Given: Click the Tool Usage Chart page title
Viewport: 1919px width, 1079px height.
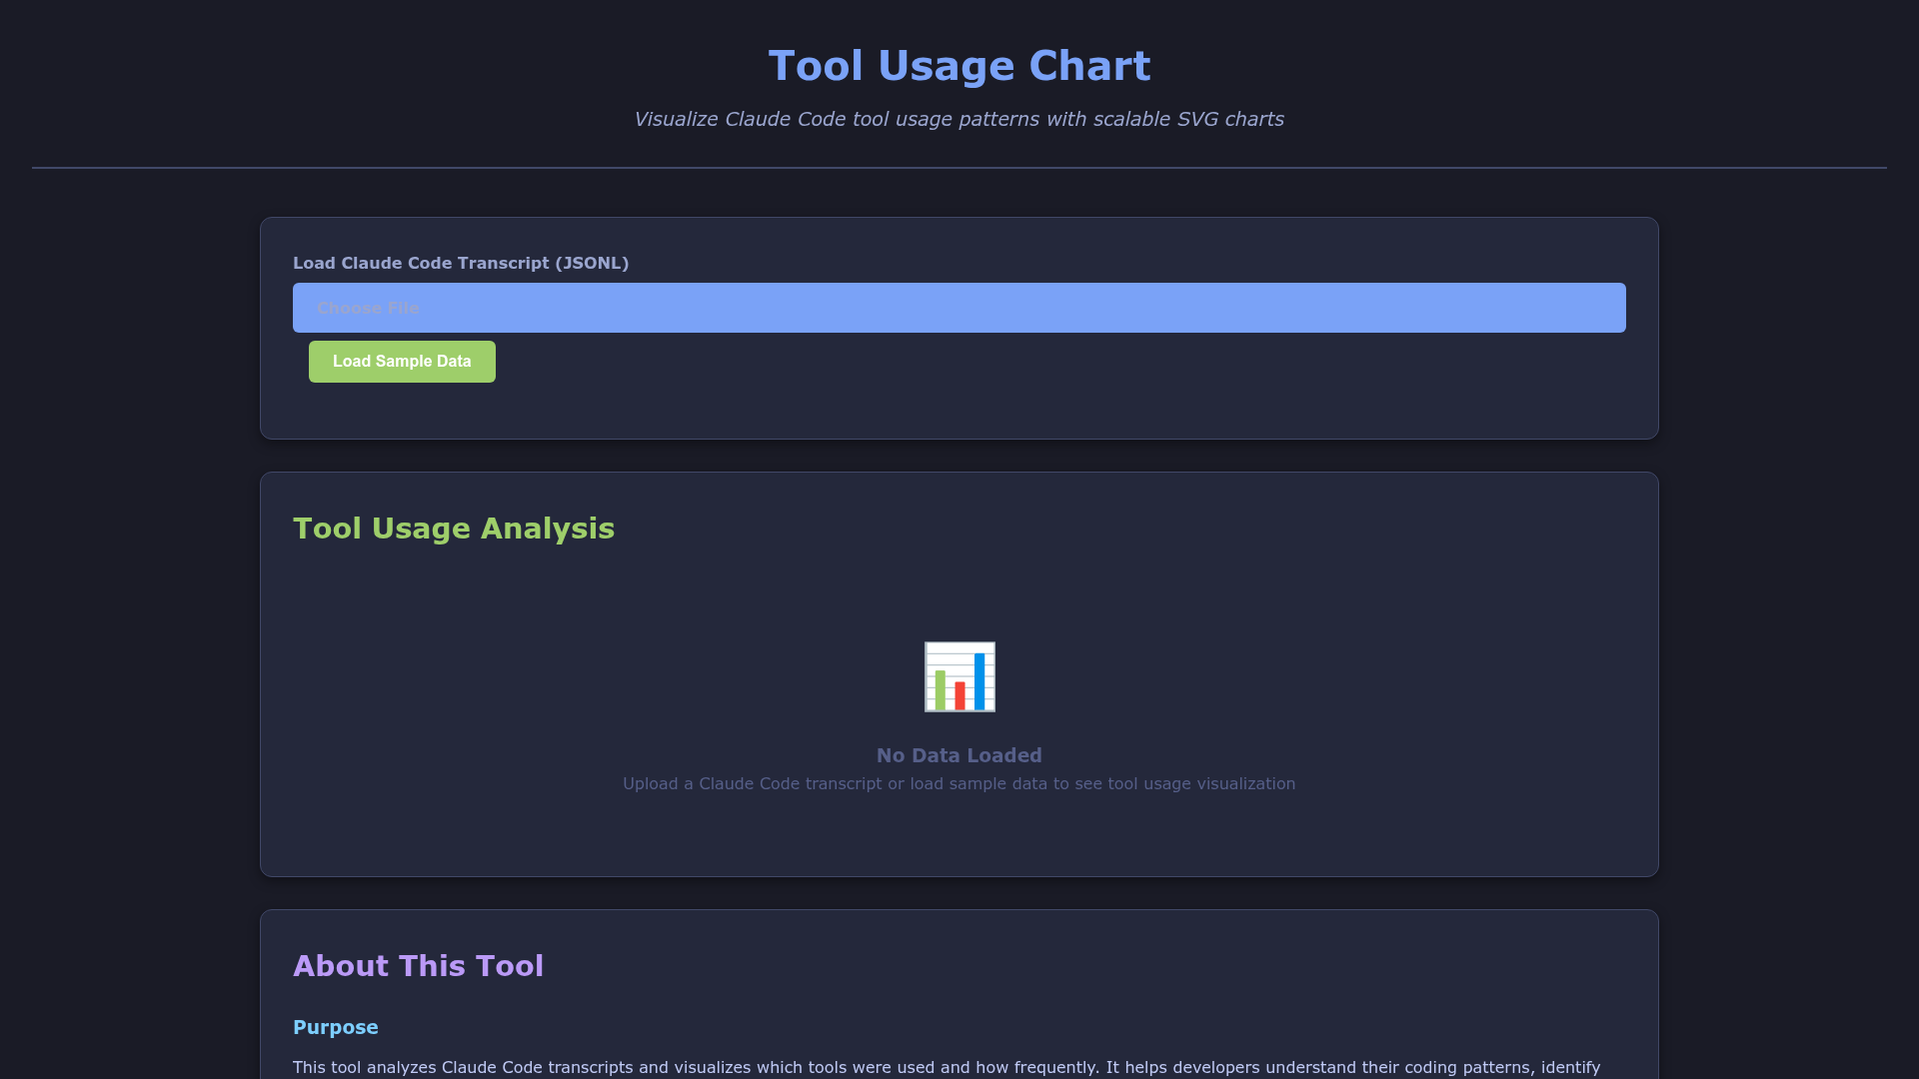Looking at the screenshot, I should (959, 66).
